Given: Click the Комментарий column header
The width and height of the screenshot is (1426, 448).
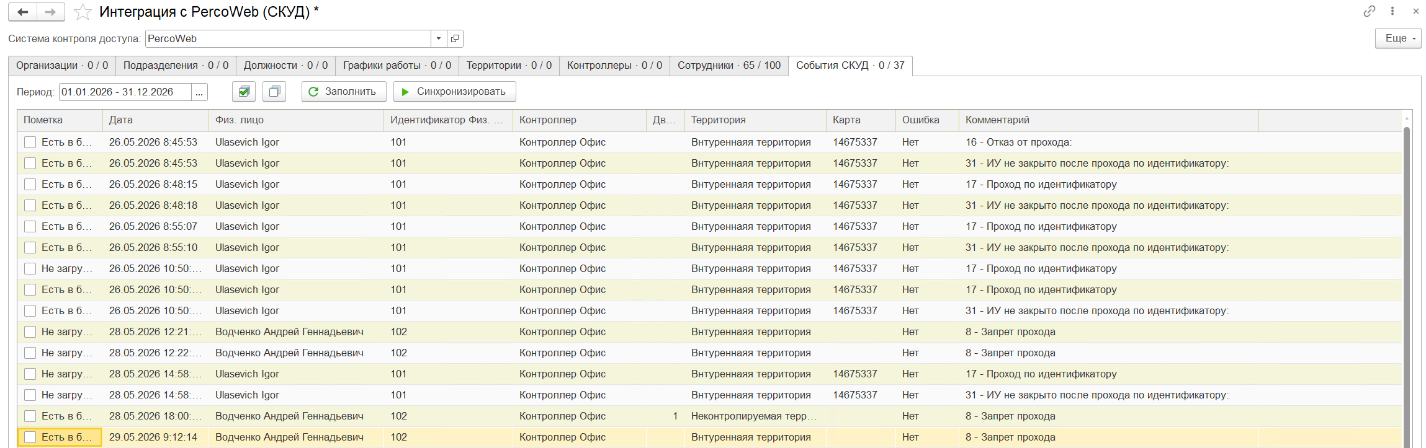Looking at the screenshot, I should point(1109,120).
